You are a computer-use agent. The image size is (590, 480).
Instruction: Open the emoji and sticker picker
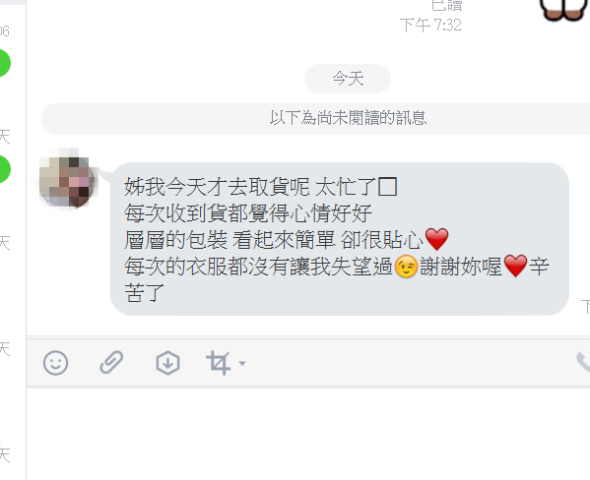[56, 363]
